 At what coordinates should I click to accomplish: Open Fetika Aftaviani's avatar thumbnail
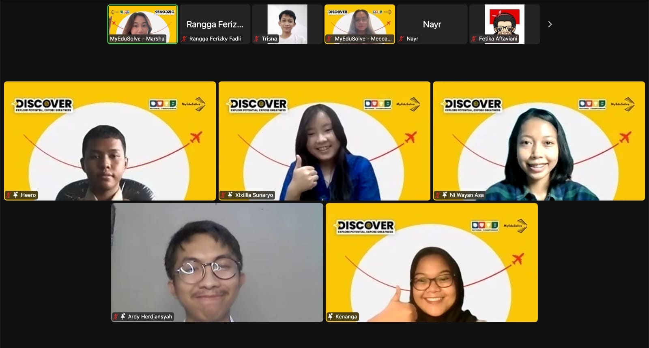pos(504,20)
